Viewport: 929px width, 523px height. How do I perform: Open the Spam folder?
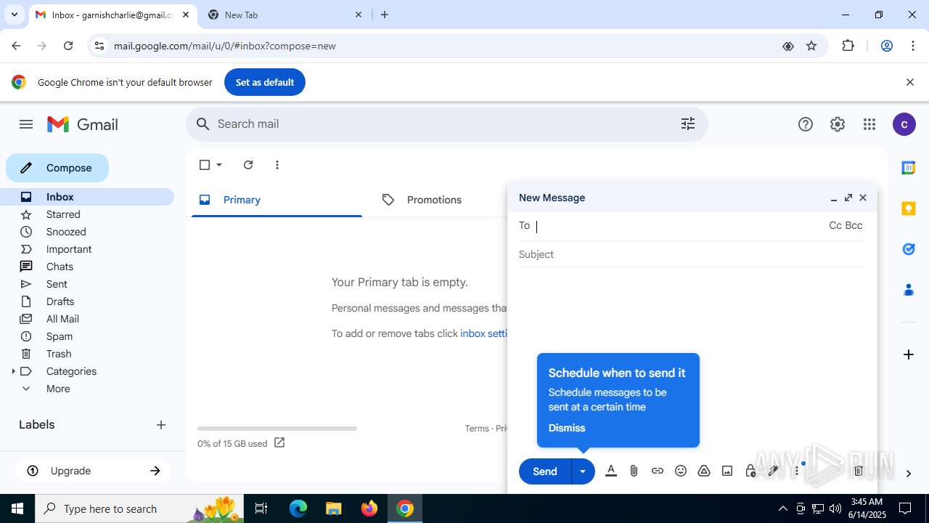coord(60,336)
